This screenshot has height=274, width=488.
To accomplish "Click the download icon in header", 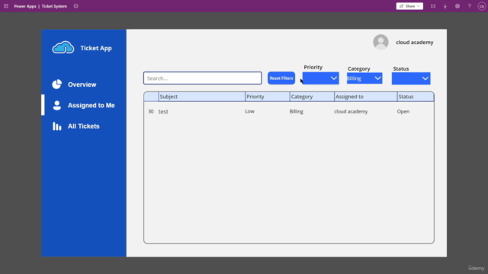I will tap(445, 6).
